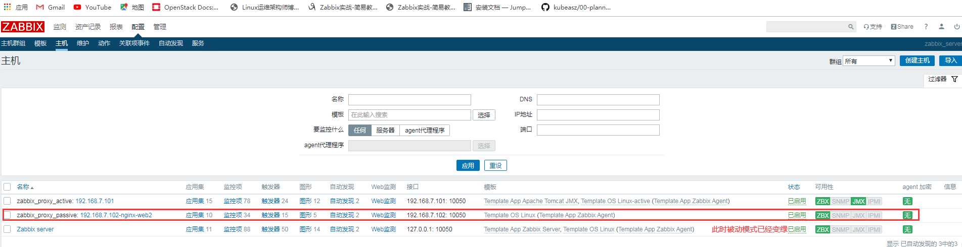Click the ZABBIX logo
The width and height of the screenshot is (962, 247).
(x=23, y=27)
